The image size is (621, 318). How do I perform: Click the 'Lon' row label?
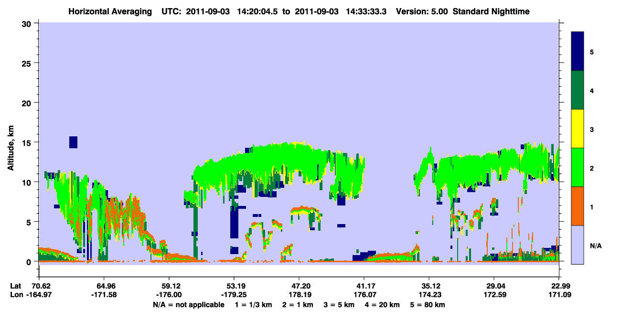coord(16,295)
